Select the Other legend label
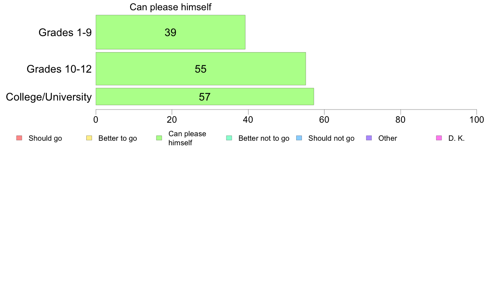Viewport: 488px width, 302px height. 388,138
